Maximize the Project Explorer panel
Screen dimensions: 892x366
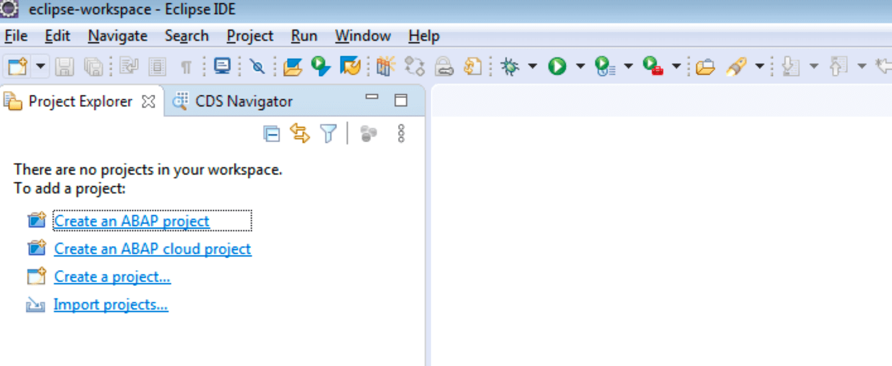401,100
